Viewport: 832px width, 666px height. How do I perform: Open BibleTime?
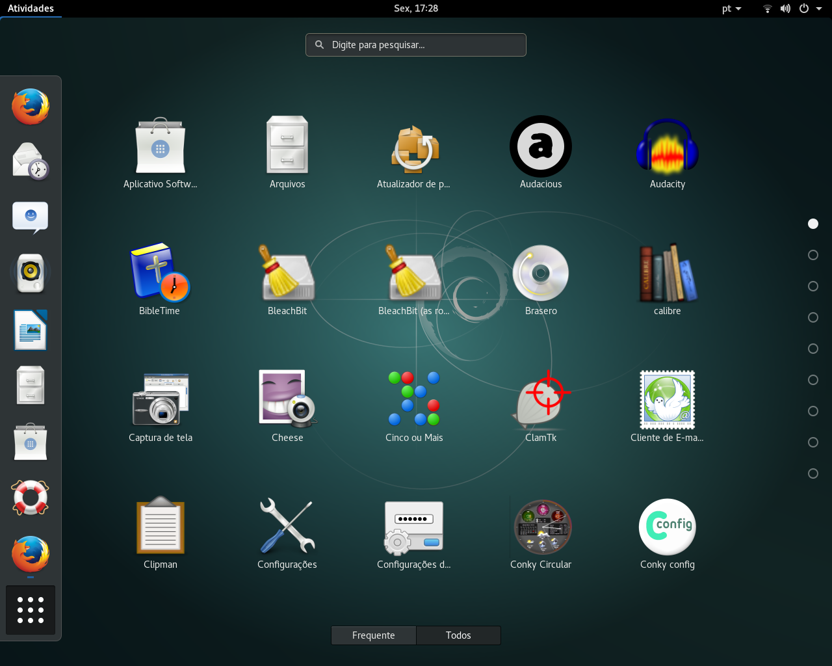pyautogui.click(x=160, y=273)
